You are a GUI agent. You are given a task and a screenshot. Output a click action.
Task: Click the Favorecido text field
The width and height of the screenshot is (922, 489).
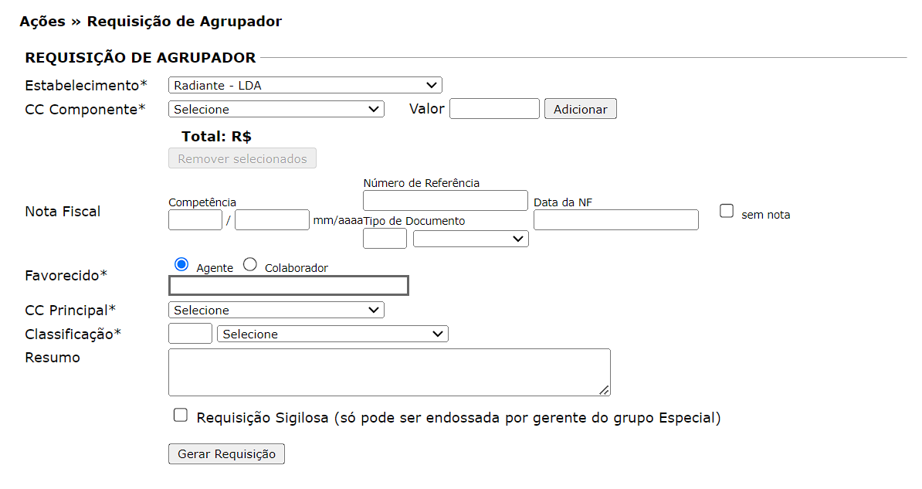coord(288,286)
